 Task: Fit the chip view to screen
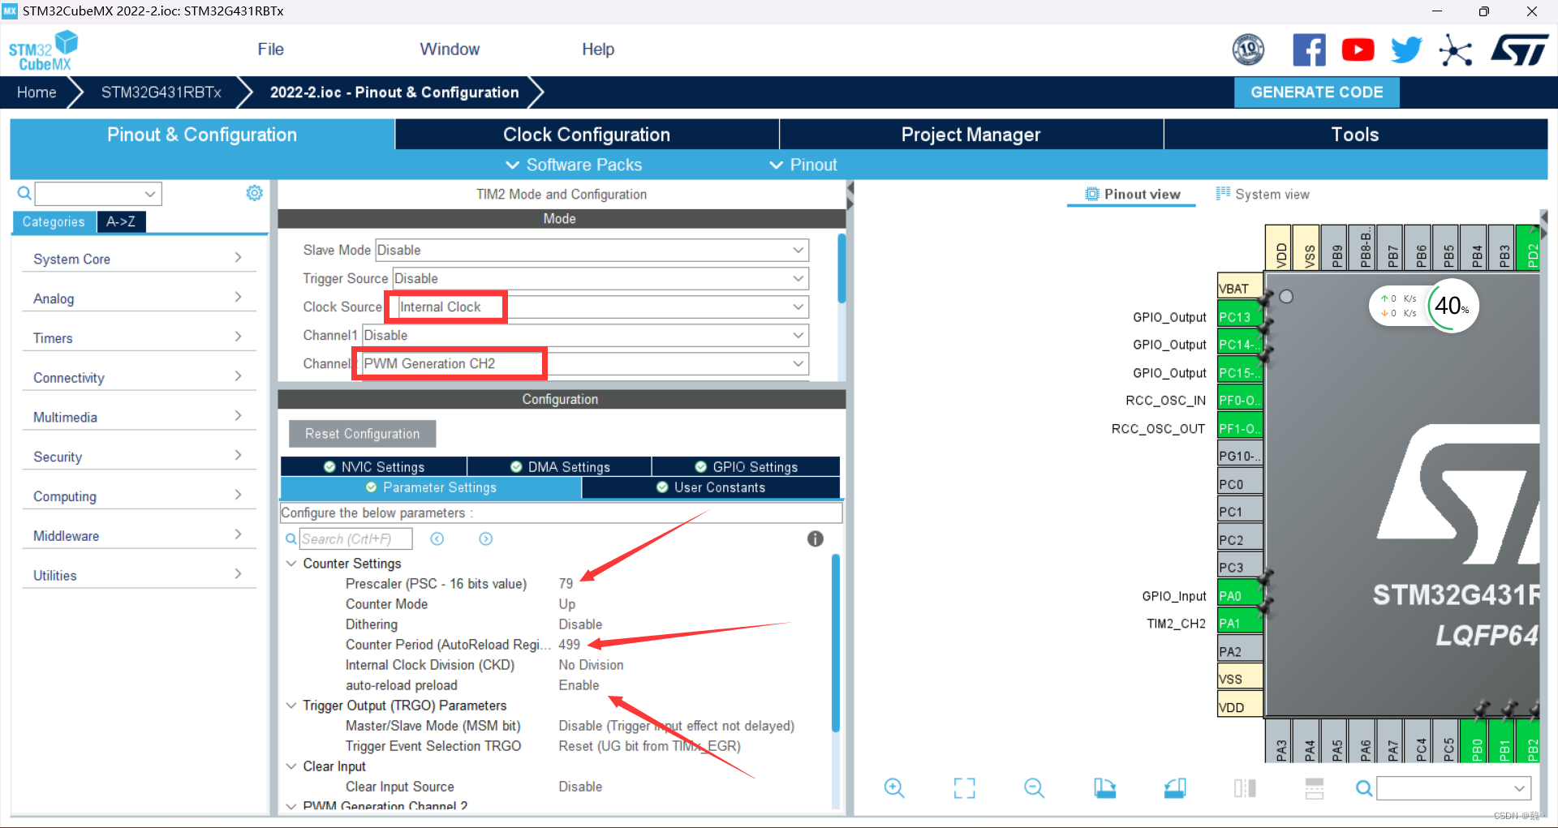pyautogui.click(x=964, y=787)
